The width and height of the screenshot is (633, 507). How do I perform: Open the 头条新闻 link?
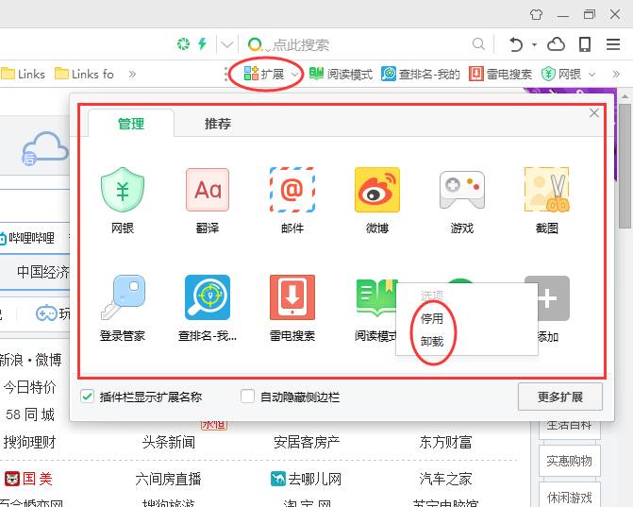coord(168,443)
